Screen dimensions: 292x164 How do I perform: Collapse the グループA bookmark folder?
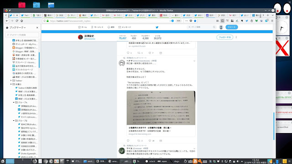(14, 102)
